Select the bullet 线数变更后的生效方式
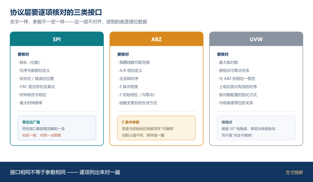 click(x=137, y=103)
